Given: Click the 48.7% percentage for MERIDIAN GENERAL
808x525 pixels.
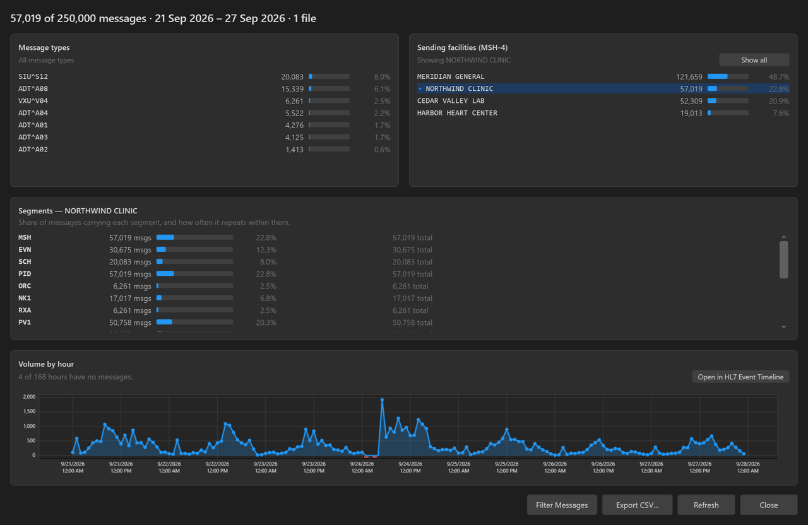Looking at the screenshot, I should tap(778, 76).
